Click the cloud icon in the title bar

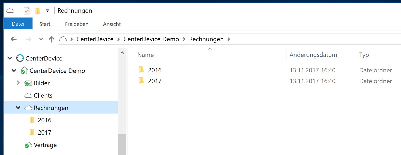pos(10,11)
